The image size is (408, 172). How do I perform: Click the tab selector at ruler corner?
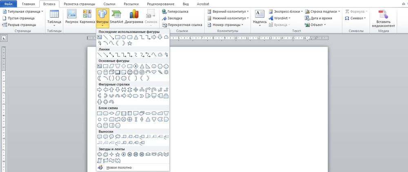[4, 38]
